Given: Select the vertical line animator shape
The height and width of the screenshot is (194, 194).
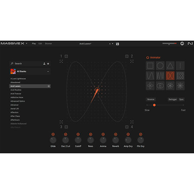Looking at the screenshot, I should click(x=180, y=66).
